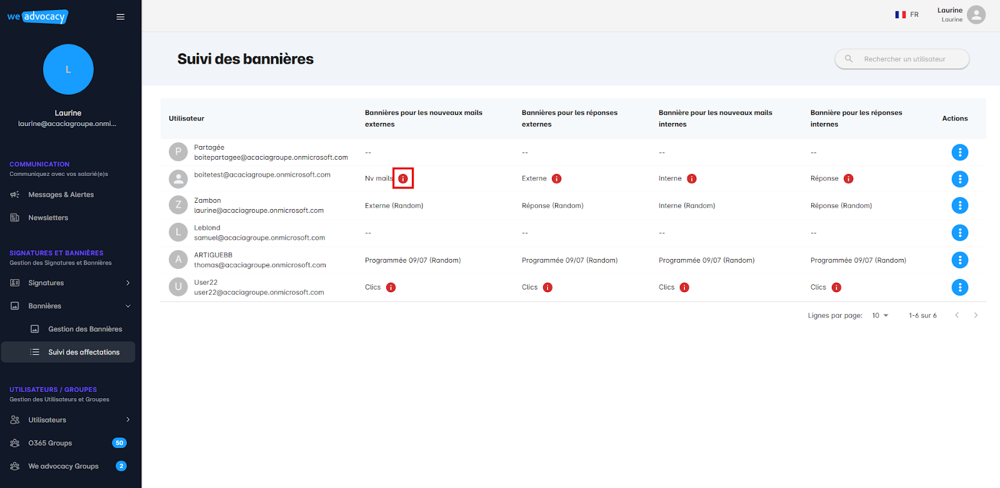Click Partagée user avatar
Image resolution: width=1000 pixels, height=488 pixels.
click(178, 152)
